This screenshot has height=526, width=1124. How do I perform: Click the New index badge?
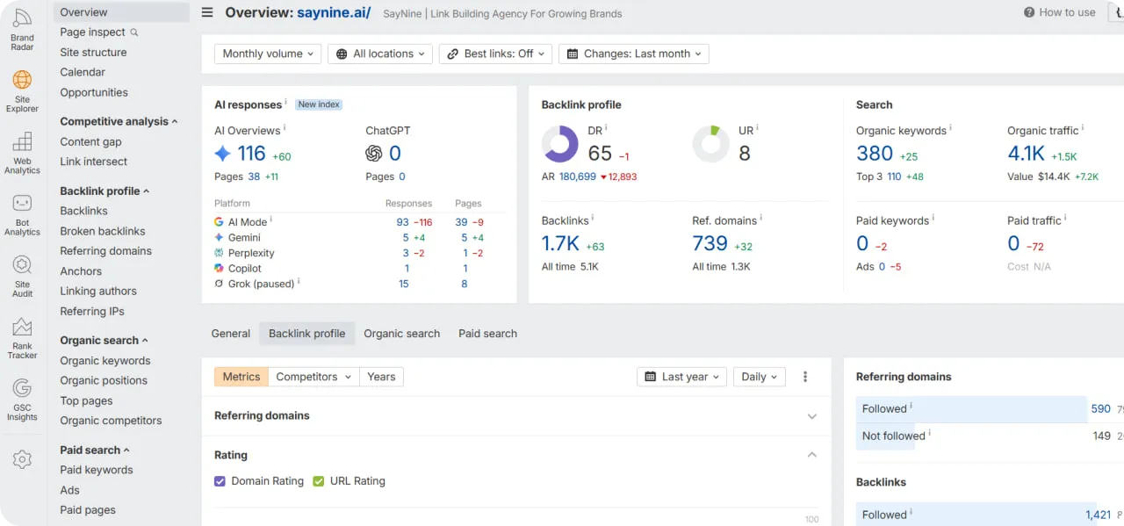click(x=319, y=104)
